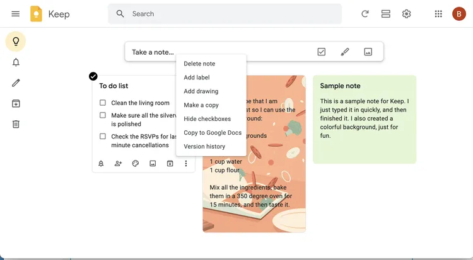Create new note with image
The image size is (473, 260).
point(368,52)
